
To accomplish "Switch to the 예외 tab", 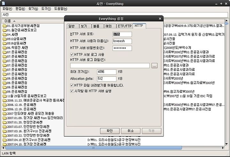I will coord(110,26).
